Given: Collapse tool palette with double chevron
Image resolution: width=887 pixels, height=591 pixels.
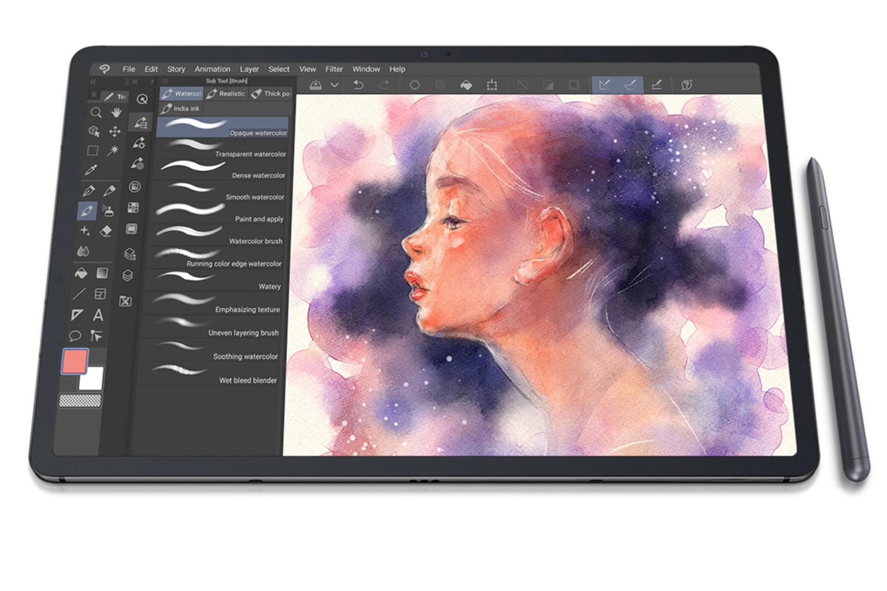Looking at the screenshot, I should pos(93,82).
